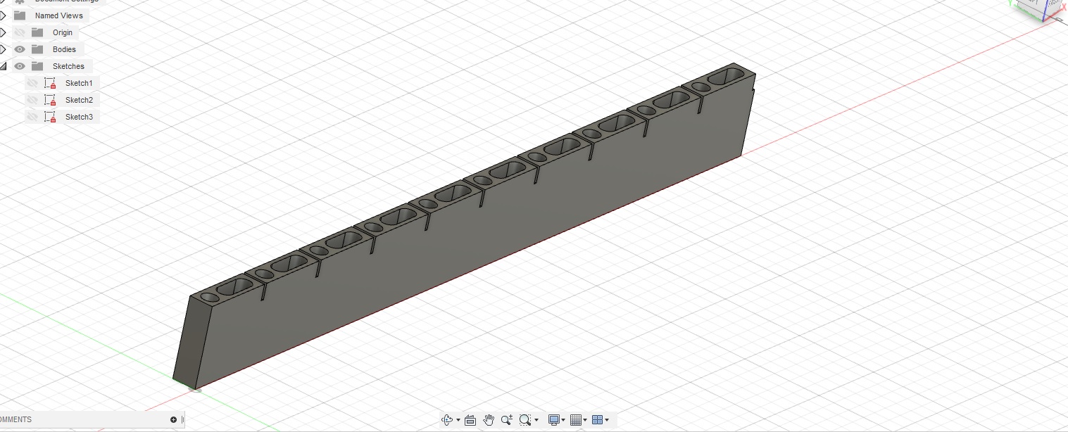Click the Named Views folder icon

(20, 15)
